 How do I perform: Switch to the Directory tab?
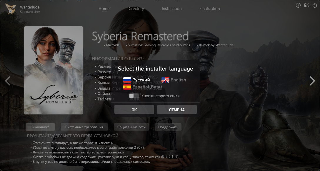click(136, 8)
